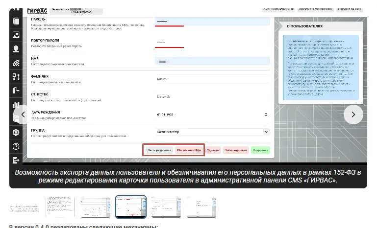Click the red Удалить button
The width and height of the screenshot is (377, 228).
[213, 150]
